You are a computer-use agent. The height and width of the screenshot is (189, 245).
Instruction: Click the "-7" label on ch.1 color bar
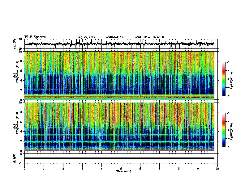(228, 96)
